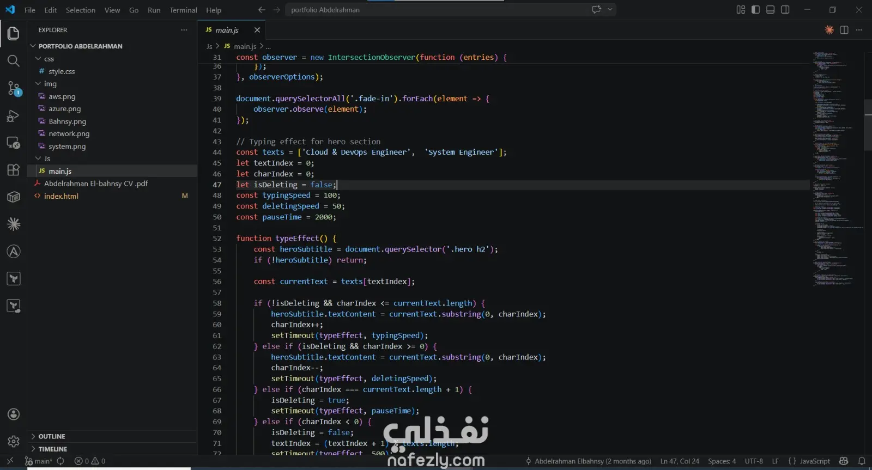The height and width of the screenshot is (470, 872).
Task: Open the Search view in activity bar
Action: coord(14,60)
